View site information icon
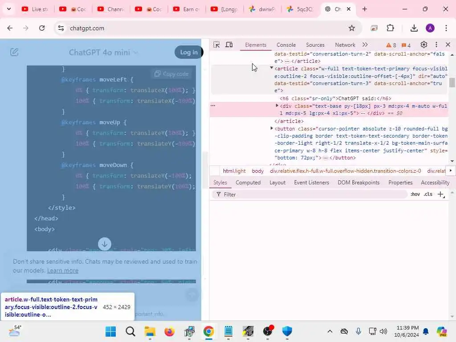Screen dimensions: 456x342 tap(61, 28)
